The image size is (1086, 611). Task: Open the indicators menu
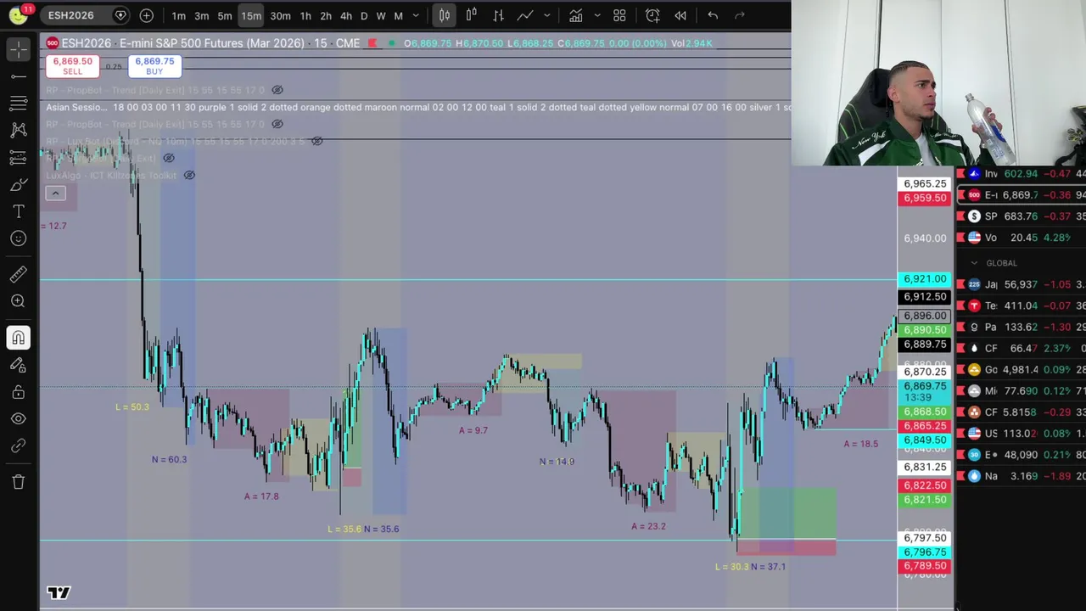point(575,15)
